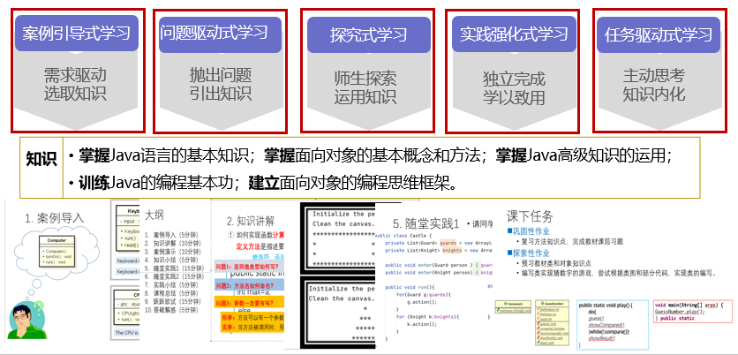
Task: Click the 形参 explanation line
Action: (x=253, y=318)
